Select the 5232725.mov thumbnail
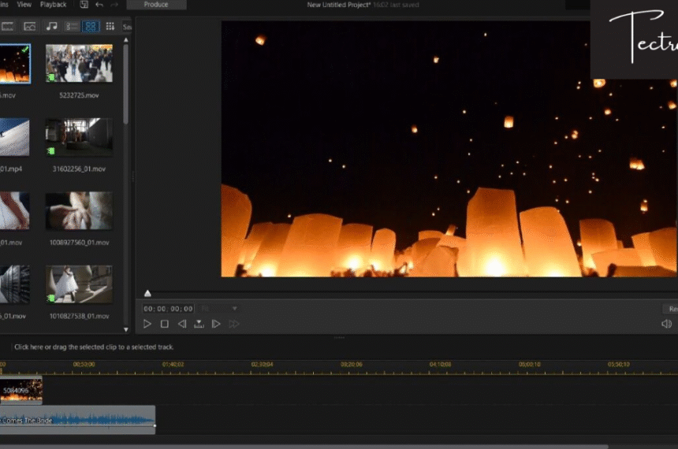 [79, 63]
